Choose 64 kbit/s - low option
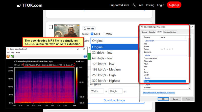The height and width of the screenshot is (112, 202). [115, 58]
